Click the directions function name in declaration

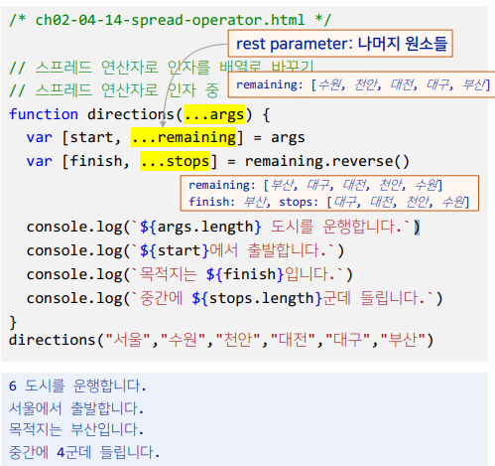131,114
